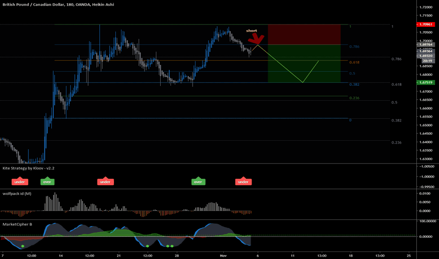Click the 'short' annotation text
439x259 pixels.
click(x=252, y=31)
